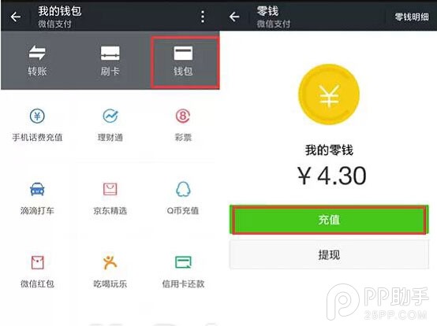Tap the 转账 transfer icon
Screen dimensions: 437x326
[37, 61]
